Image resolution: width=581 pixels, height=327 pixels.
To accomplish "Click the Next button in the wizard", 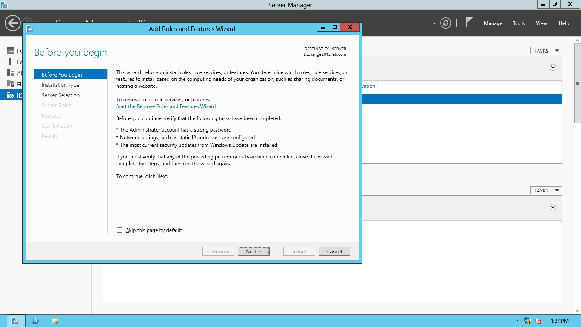I will [x=253, y=251].
